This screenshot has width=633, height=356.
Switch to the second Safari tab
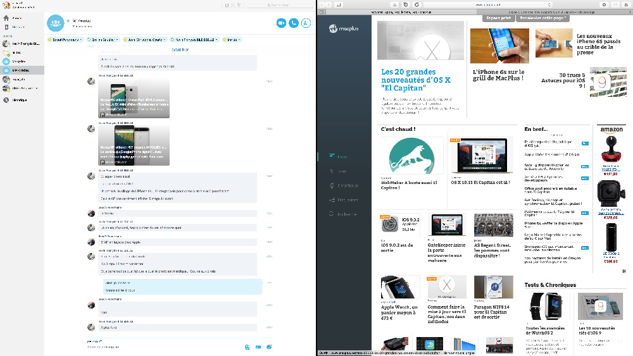coord(551,12)
